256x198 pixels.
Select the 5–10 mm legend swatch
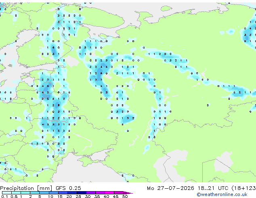pos(44,193)
